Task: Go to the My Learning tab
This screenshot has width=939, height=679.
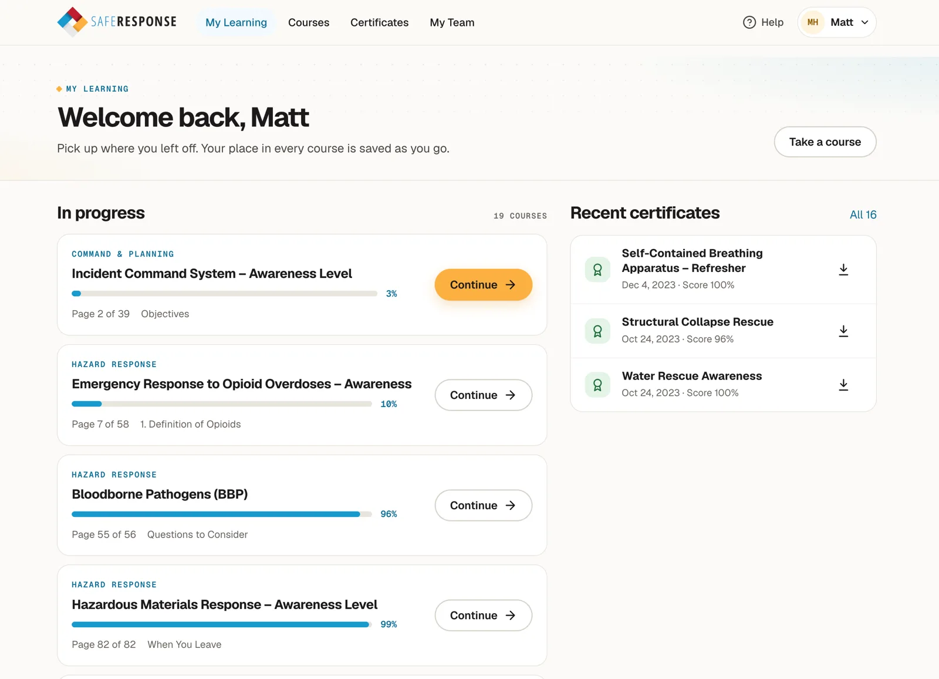Action: coord(236,22)
